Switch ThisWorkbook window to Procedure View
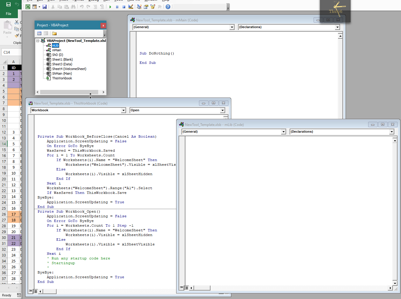Image resolution: width=401 pixels, height=299 pixels. click(x=30, y=291)
